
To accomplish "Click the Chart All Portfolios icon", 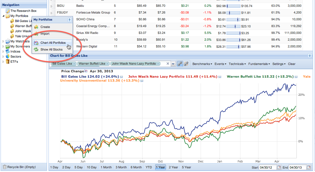I will [36, 43].
